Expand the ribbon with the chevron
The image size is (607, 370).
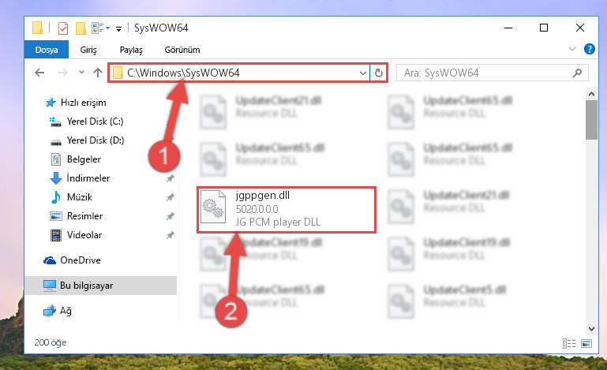[x=571, y=49]
